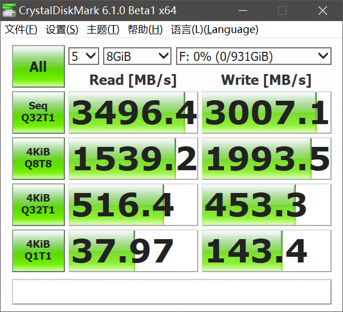Screen dimensions: 343x312
Task: Click the CrystalDiskMark app icon in title bar
Action: [9, 10]
